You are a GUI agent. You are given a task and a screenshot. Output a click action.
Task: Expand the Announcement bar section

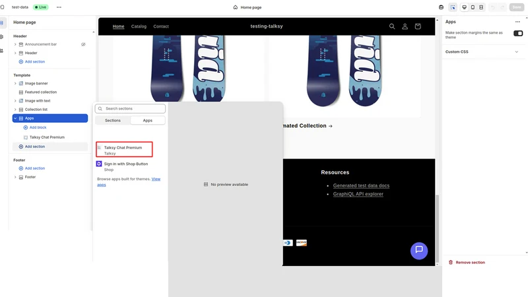tap(15, 44)
